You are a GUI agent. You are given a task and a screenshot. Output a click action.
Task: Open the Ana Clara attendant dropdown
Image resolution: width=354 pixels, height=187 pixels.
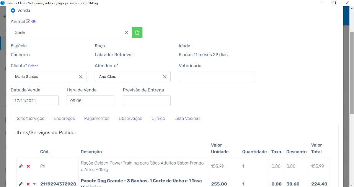click(x=132, y=77)
